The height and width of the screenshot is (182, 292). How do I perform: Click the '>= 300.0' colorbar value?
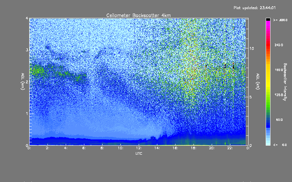click(x=280, y=20)
